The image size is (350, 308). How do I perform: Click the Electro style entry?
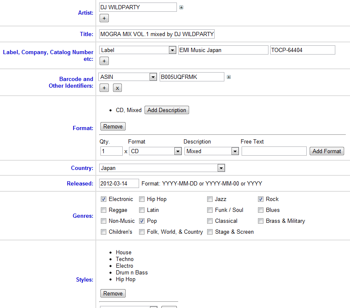(x=124, y=266)
